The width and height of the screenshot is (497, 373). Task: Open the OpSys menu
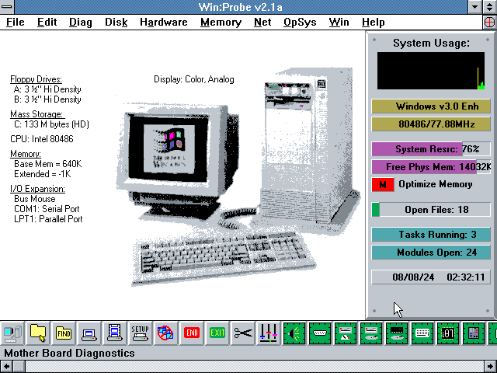pos(300,23)
